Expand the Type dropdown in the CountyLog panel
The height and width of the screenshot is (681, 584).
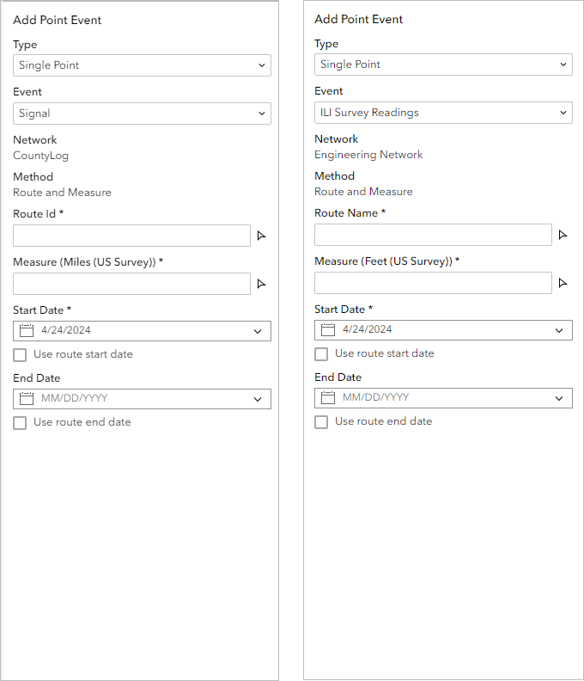coord(142,65)
